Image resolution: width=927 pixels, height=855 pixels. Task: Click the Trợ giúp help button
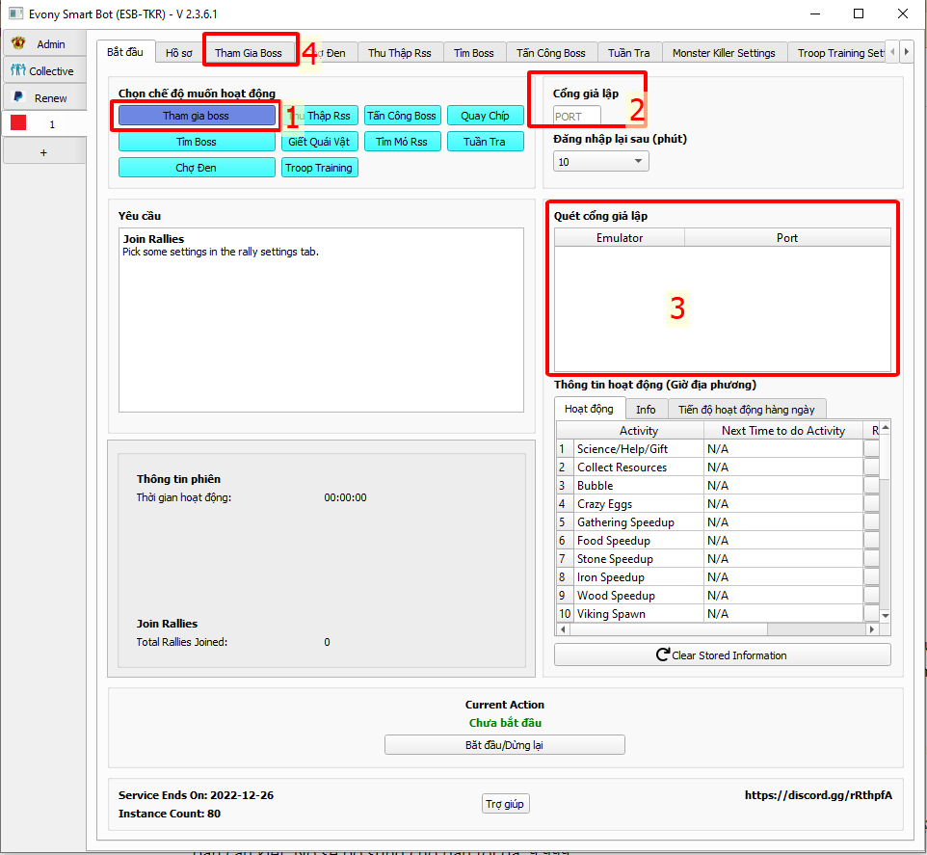[505, 804]
